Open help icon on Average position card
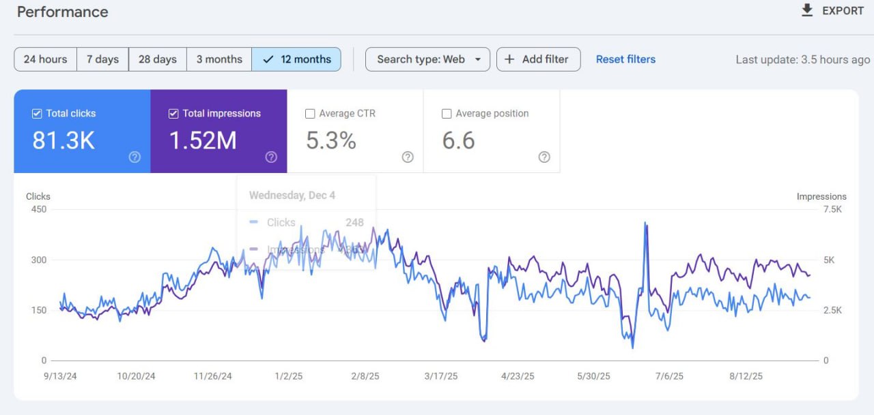874x415 pixels. (544, 157)
